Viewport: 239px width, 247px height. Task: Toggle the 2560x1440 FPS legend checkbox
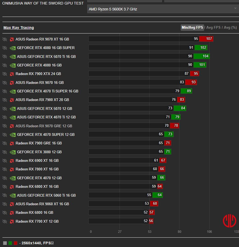(52, 243)
